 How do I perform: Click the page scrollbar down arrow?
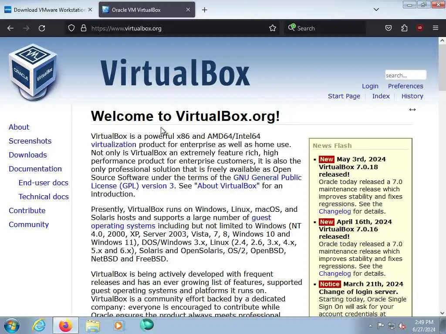(x=442, y=313)
